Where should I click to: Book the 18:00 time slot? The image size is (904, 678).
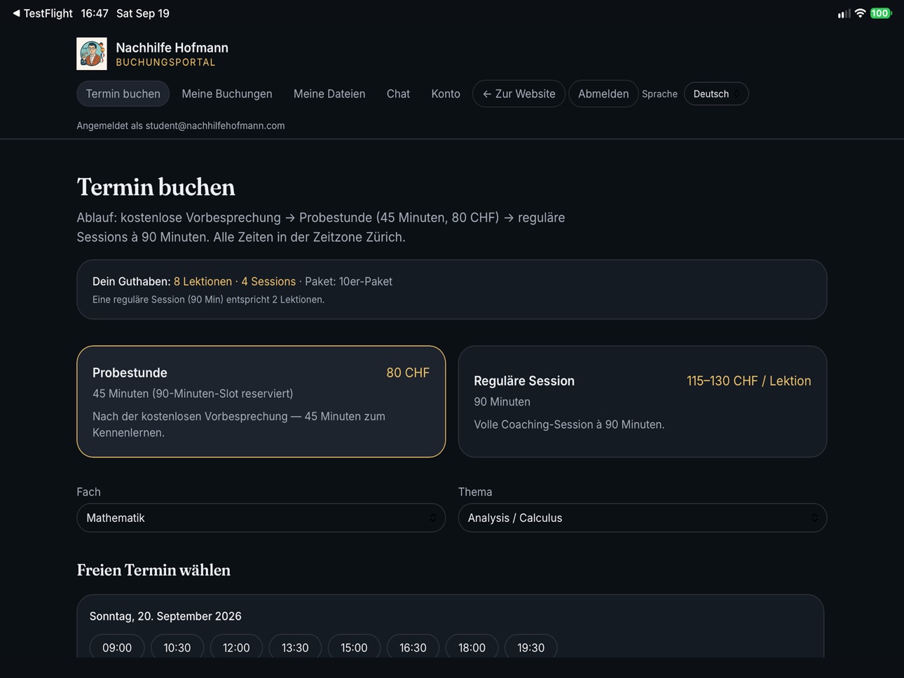tap(472, 647)
